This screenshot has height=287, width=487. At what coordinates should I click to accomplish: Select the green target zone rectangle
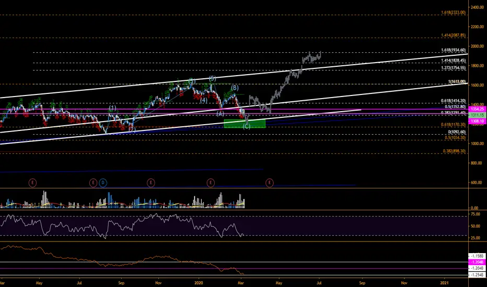[245, 124]
